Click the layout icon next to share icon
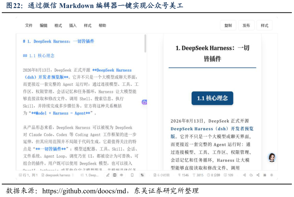 coord(265,175)
